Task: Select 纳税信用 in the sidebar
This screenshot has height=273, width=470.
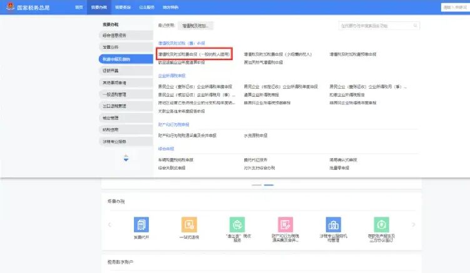Action: (126, 129)
